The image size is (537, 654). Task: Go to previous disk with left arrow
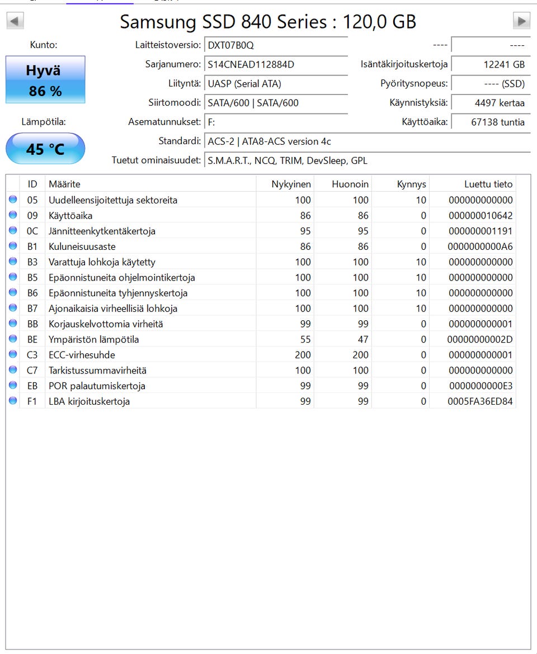15,21
